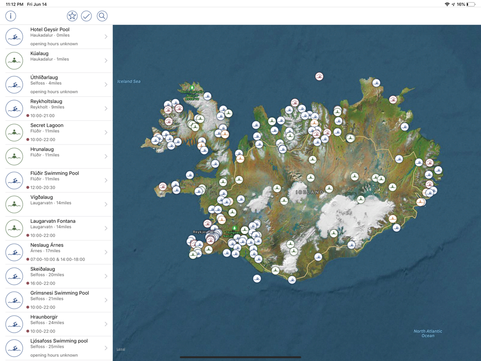
Task: Tap the Secret Lagoon hot spring icon
Action: pos(14,133)
